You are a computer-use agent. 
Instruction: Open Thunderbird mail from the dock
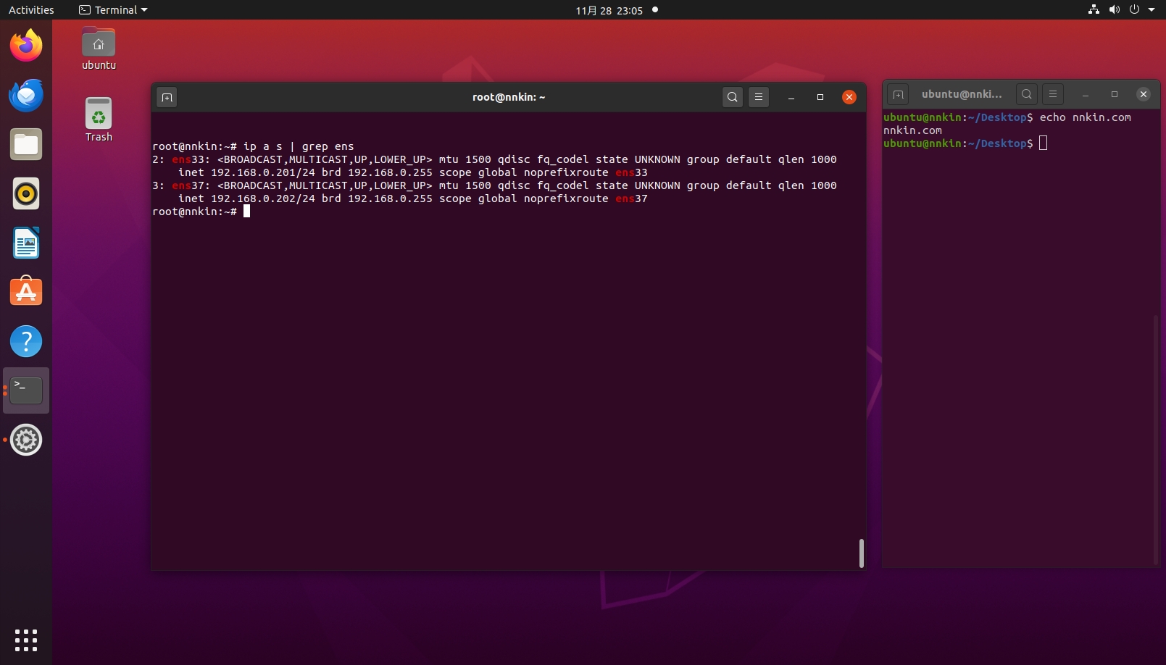[x=26, y=96]
